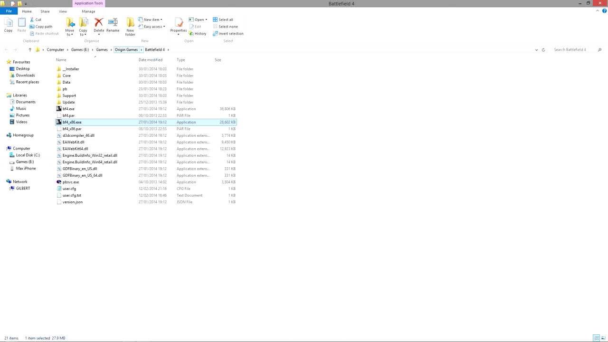Create a New folder
The image size is (608, 342).
click(x=130, y=26)
